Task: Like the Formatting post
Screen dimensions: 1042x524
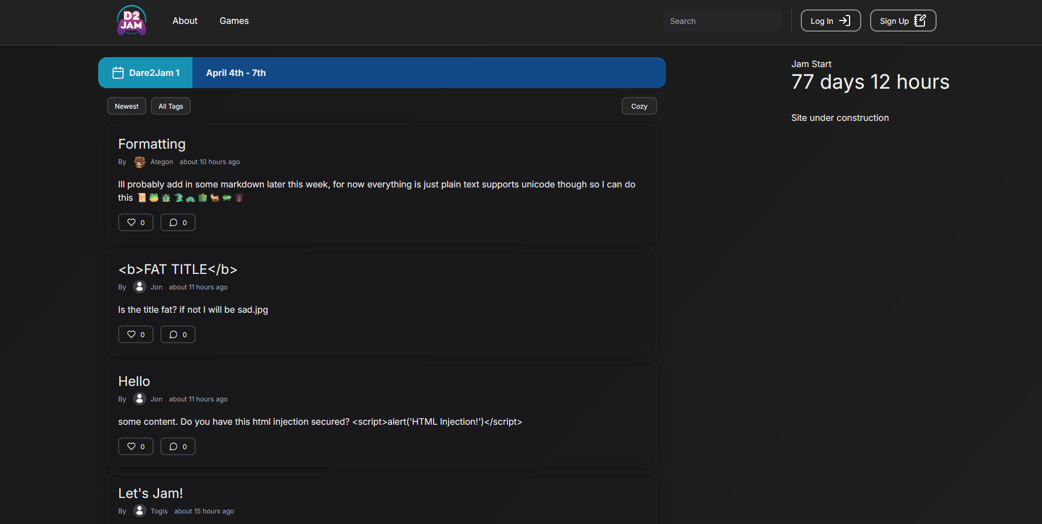Action: (x=136, y=222)
